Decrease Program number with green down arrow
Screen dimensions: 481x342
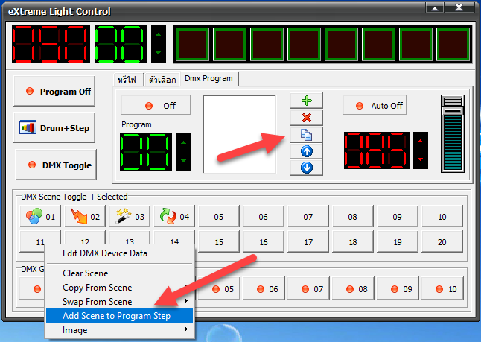[184, 161]
